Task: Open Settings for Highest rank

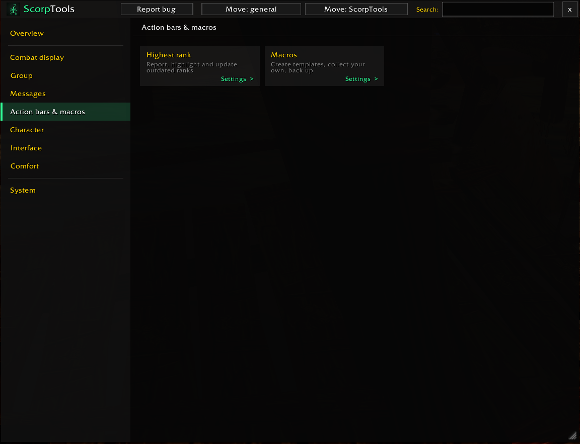Action: (237, 79)
